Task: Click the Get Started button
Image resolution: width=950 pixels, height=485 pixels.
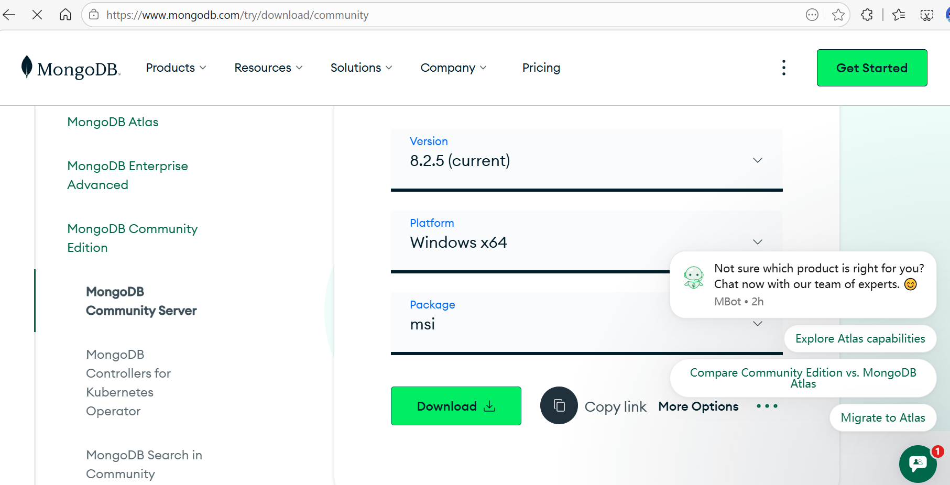Action: click(x=872, y=68)
